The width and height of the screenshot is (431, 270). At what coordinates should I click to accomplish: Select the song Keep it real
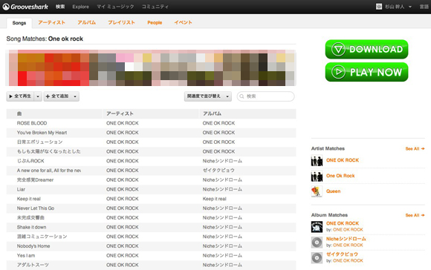tap(28, 199)
